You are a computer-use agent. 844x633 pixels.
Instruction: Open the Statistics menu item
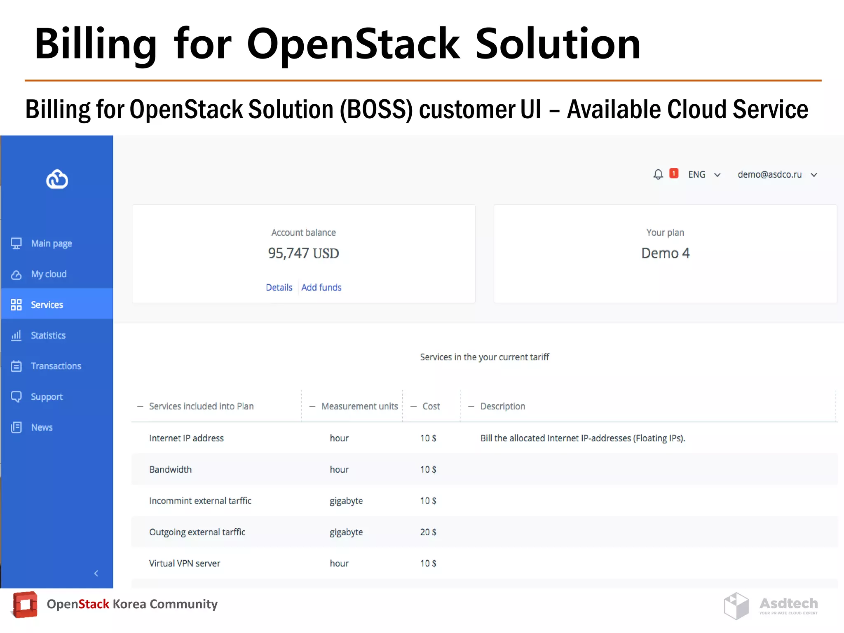(x=57, y=335)
